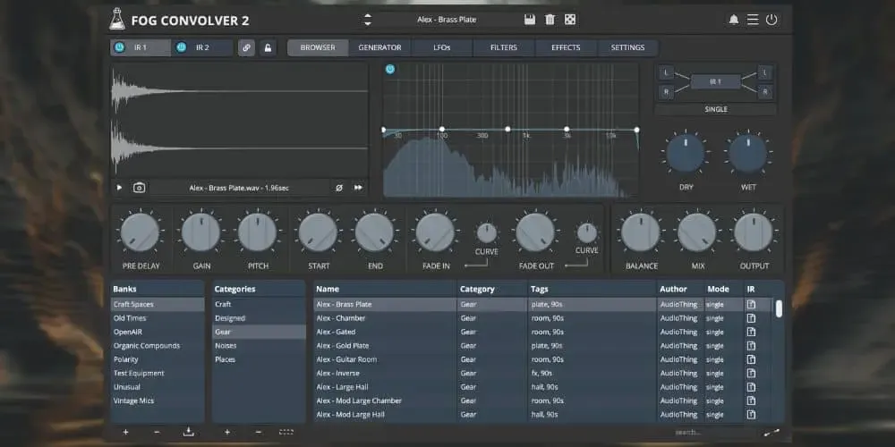Remove a category with the minus icon
Image resolution: width=895 pixels, height=447 pixels.
tap(258, 432)
